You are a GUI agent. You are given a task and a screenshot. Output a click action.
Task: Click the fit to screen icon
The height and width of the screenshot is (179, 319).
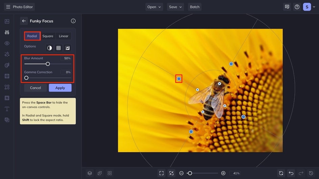click(x=162, y=173)
